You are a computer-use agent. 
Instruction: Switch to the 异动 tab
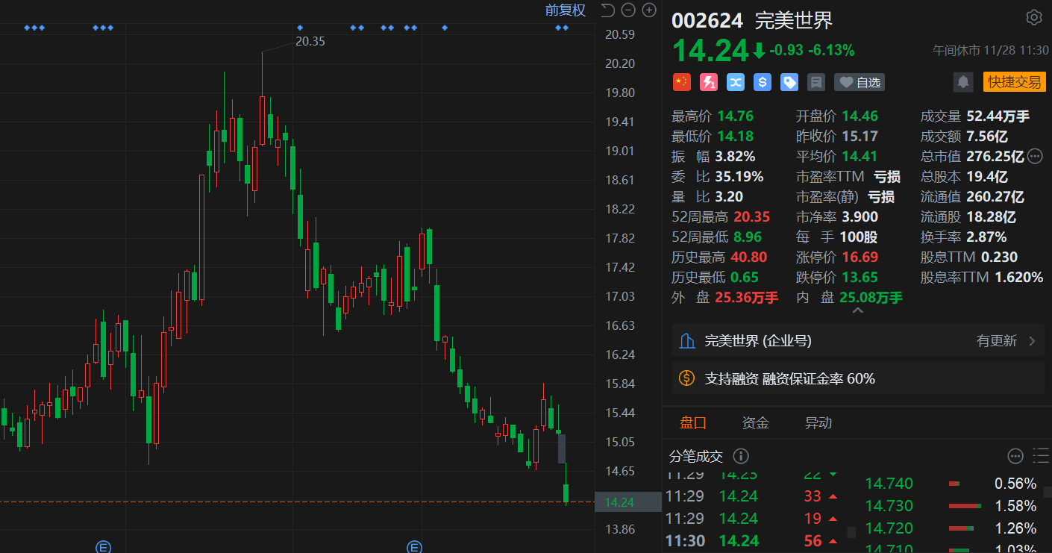tap(818, 423)
